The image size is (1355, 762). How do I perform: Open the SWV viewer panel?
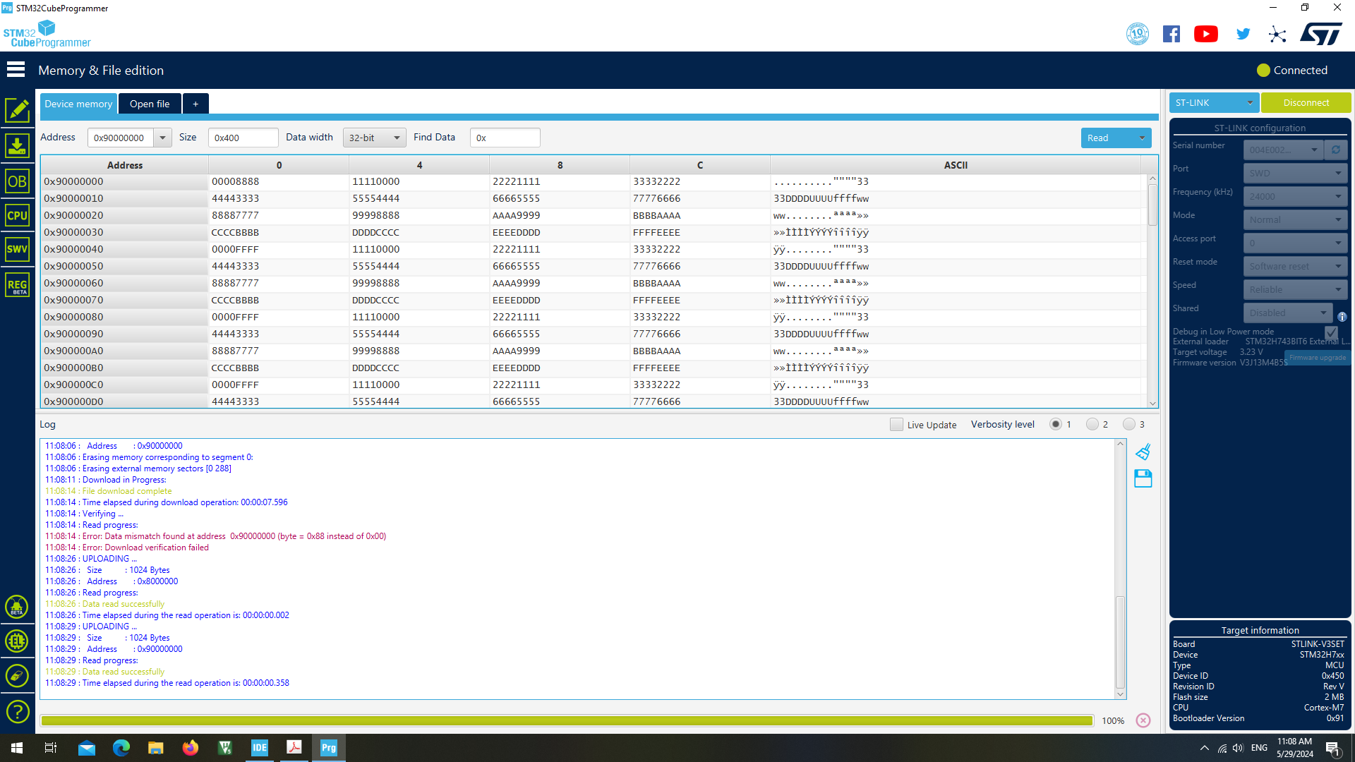[17, 249]
